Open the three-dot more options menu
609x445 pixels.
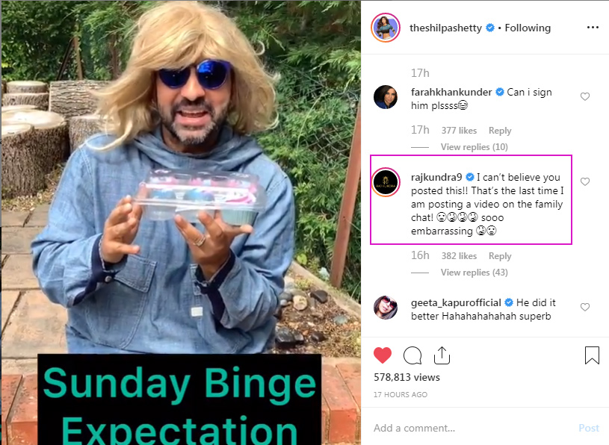tap(593, 28)
